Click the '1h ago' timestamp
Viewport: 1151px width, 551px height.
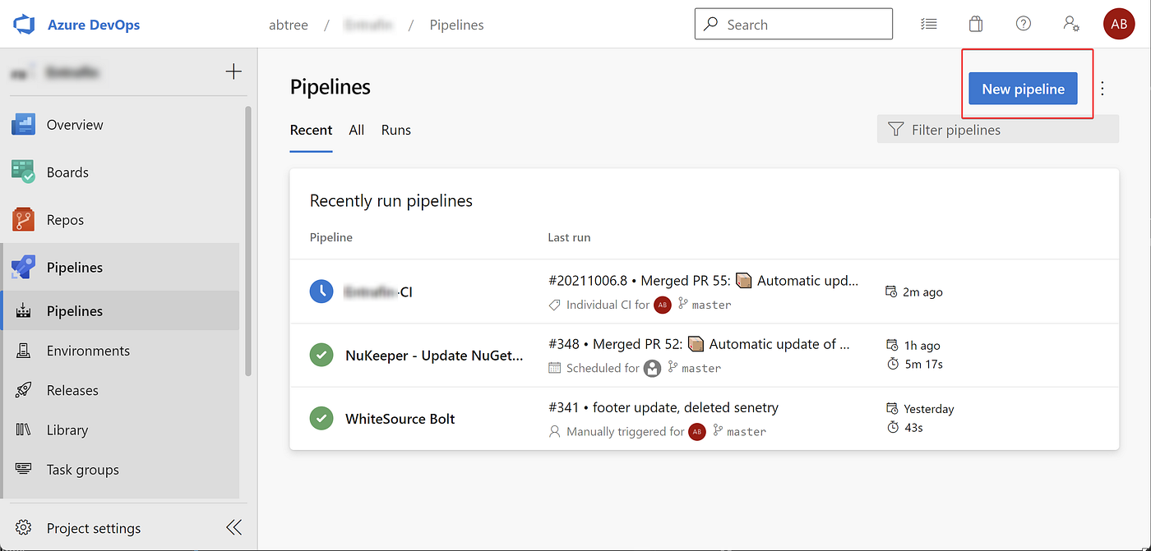click(922, 345)
